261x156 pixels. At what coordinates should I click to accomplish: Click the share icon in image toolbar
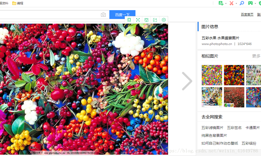point(155,20)
